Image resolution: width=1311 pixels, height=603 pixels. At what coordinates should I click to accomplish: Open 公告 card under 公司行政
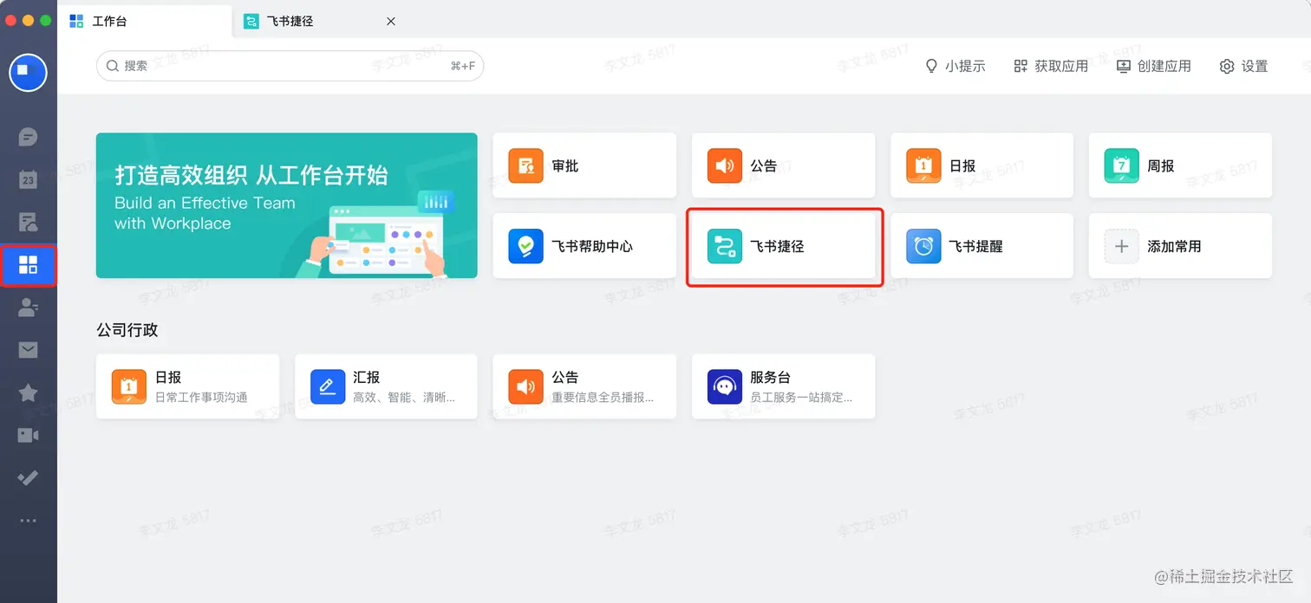(x=584, y=386)
